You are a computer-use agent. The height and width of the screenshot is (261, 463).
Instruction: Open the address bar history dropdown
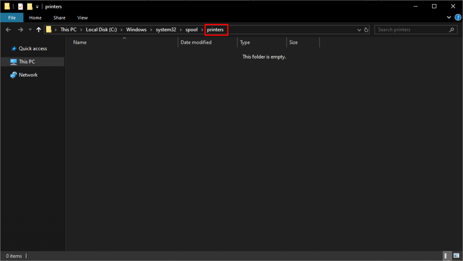(359, 30)
